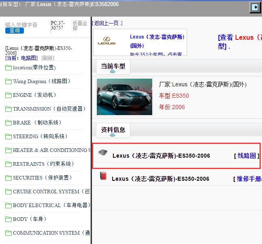Expand the RESTRAINTS（约束系统）tree item
Image resolution: width=262 pixels, height=244 pixels.
(43, 164)
